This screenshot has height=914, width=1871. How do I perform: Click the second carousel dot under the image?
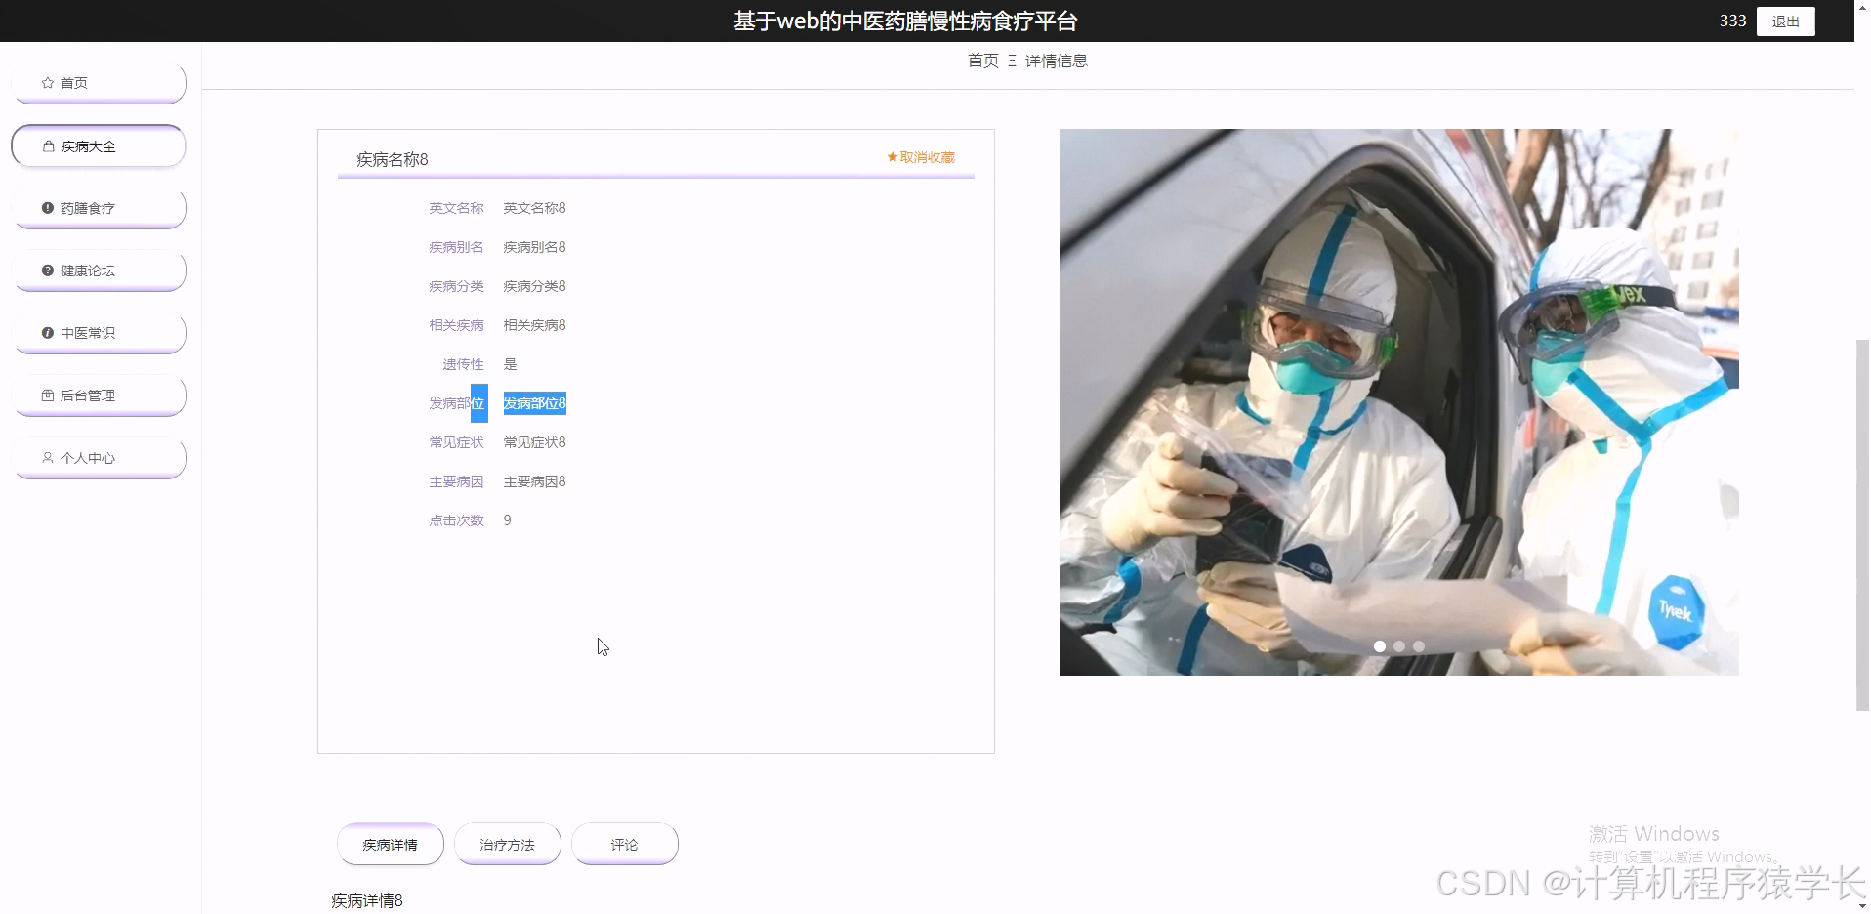[1399, 646]
